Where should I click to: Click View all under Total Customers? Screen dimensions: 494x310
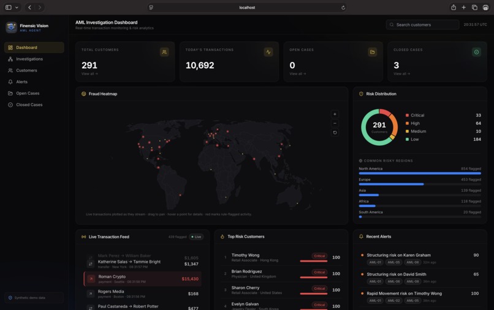[x=89, y=74]
